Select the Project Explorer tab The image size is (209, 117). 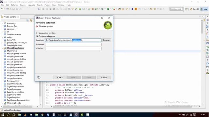pos(10,17)
